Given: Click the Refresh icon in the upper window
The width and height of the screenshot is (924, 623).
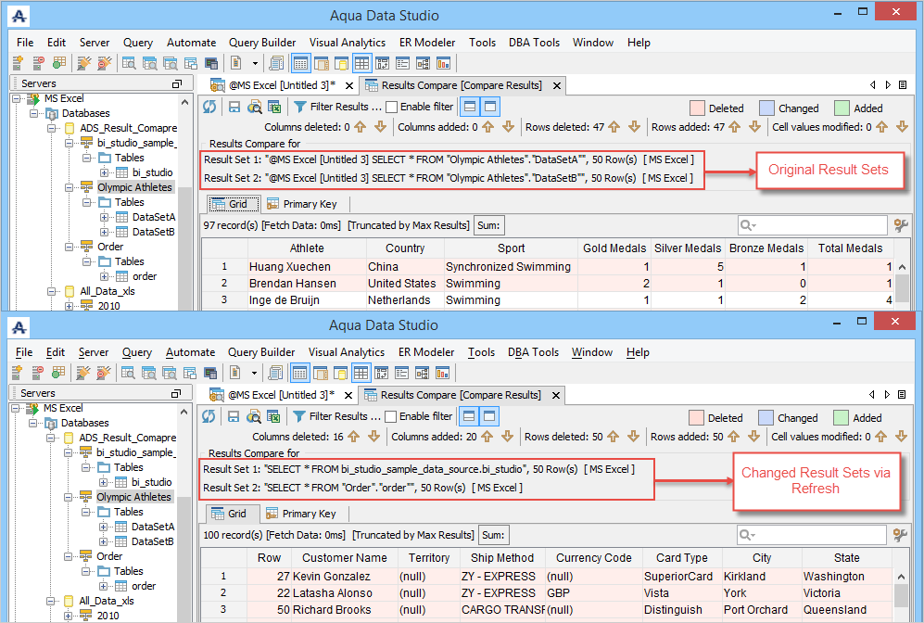Looking at the screenshot, I should pyautogui.click(x=209, y=107).
